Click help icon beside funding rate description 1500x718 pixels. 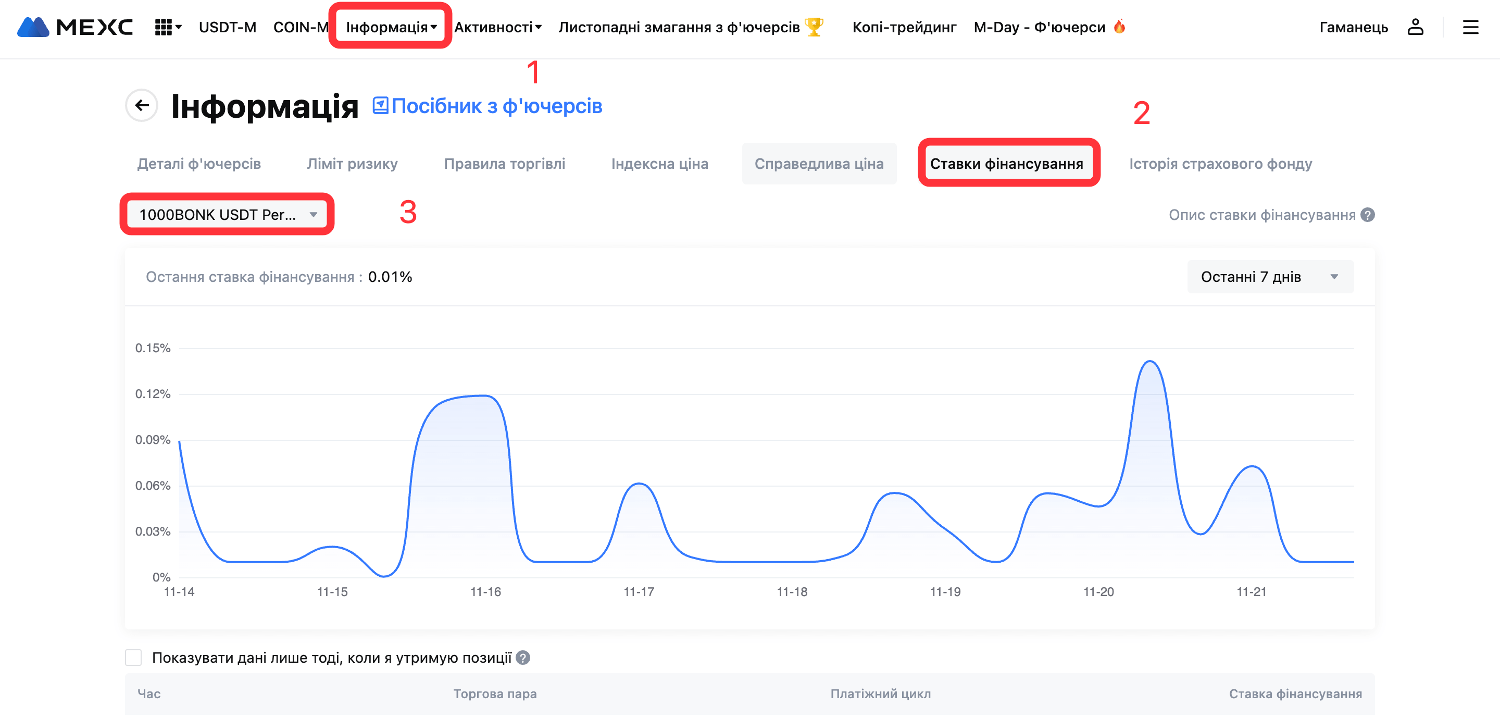click(x=1368, y=215)
